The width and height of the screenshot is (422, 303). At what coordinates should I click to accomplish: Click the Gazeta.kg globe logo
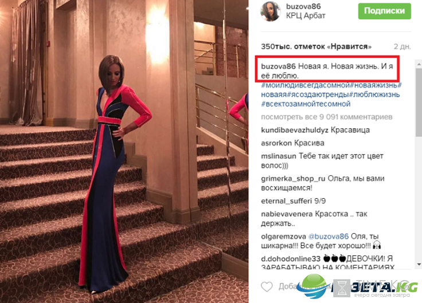[x=314, y=286]
